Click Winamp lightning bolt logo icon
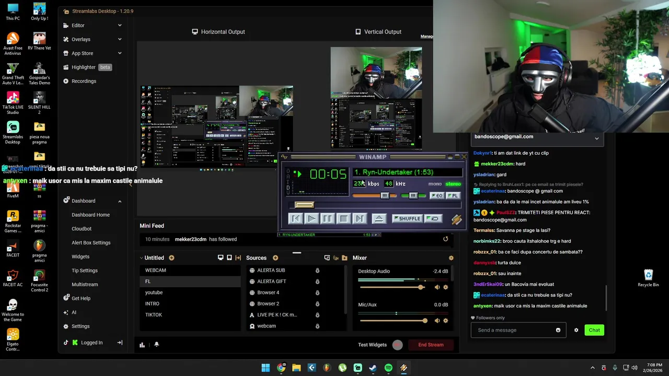The width and height of the screenshot is (669, 376). coord(456,220)
